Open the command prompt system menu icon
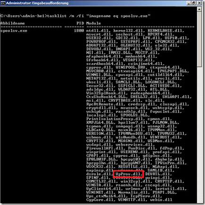Image resolution: width=205 pixels, height=205 pixels. click(x=3, y=3)
